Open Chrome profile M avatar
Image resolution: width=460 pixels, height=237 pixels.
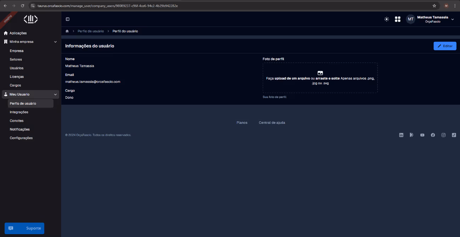[446, 6]
